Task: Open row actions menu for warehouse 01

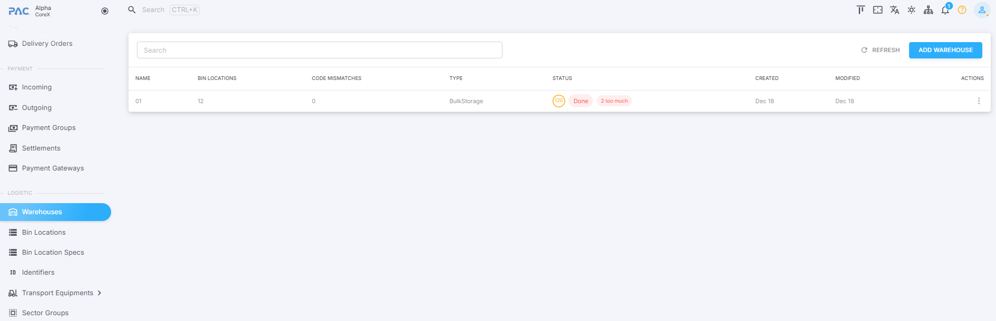Action: pos(979,101)
